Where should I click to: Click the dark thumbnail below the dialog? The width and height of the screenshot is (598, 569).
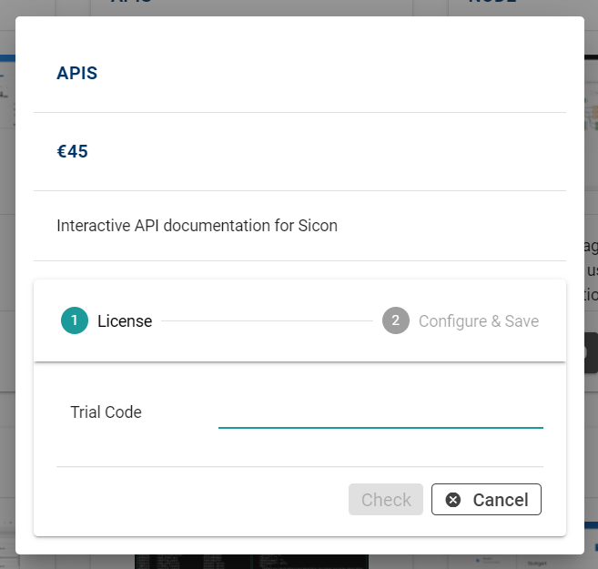click(251, 561)
